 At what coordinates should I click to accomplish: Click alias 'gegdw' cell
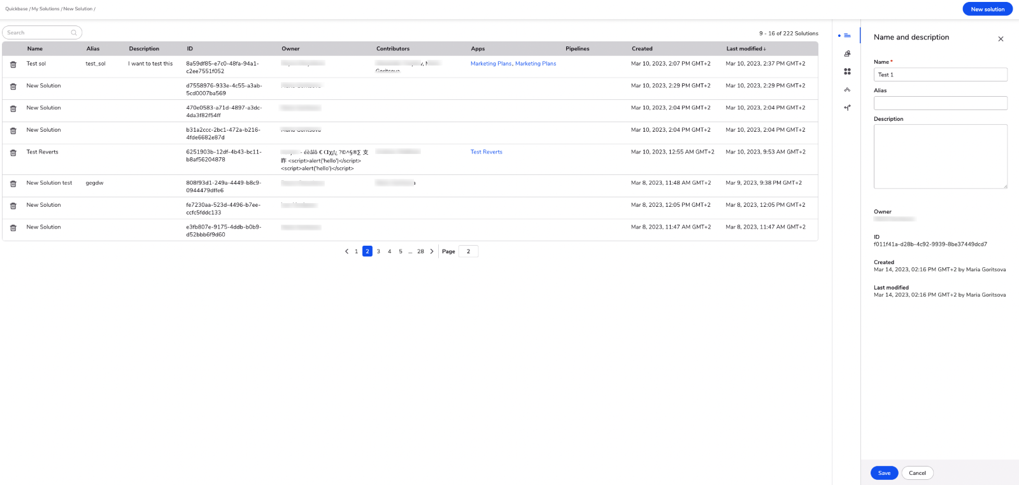pyautogui.click(x=94, y=183)
